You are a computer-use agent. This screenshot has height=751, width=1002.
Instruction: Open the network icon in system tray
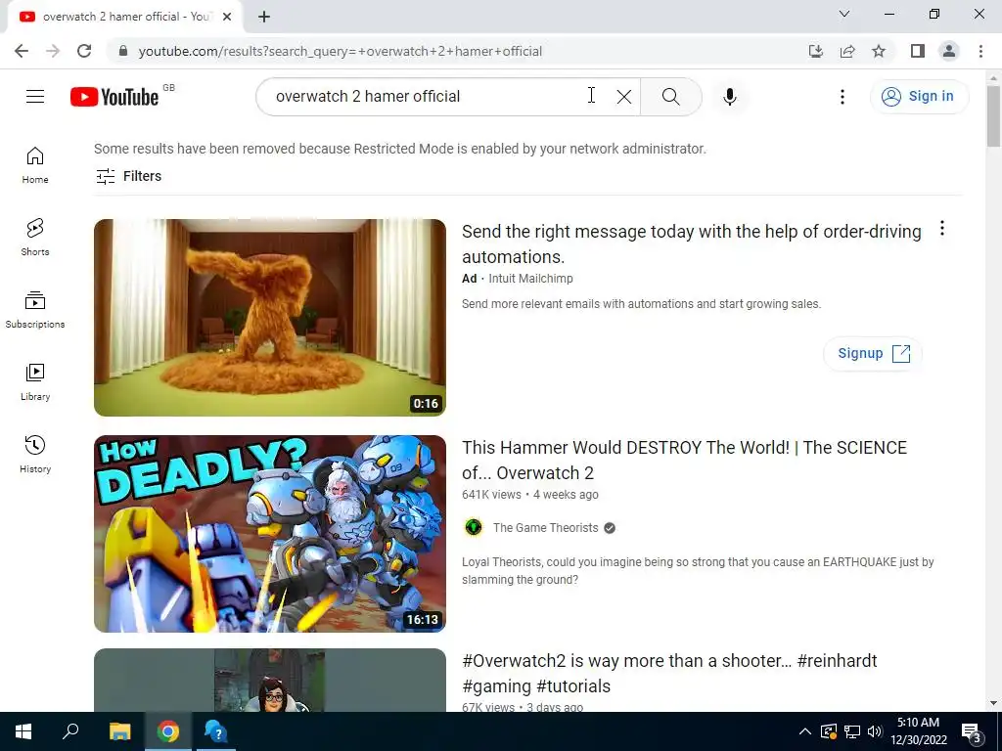852,731
